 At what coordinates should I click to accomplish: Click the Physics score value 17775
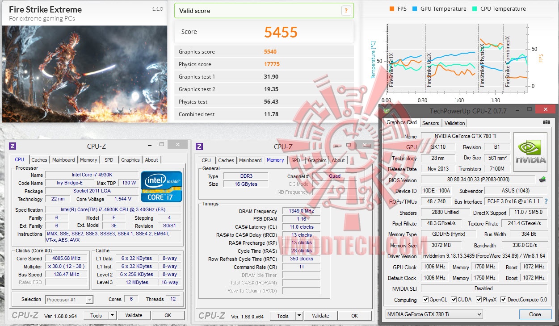(x=272, y=64)
